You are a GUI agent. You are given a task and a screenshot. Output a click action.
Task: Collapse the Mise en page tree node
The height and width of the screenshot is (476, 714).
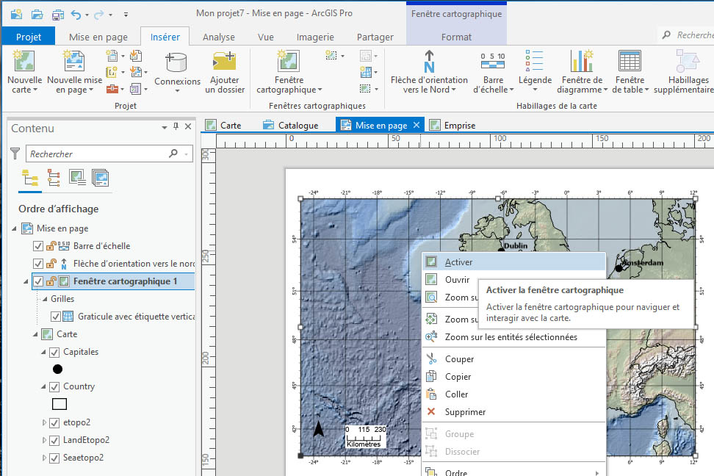click(15, 229)
